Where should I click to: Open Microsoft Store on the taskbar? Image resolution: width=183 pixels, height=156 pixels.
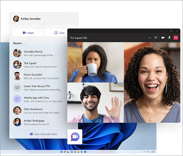coord(85,152)
